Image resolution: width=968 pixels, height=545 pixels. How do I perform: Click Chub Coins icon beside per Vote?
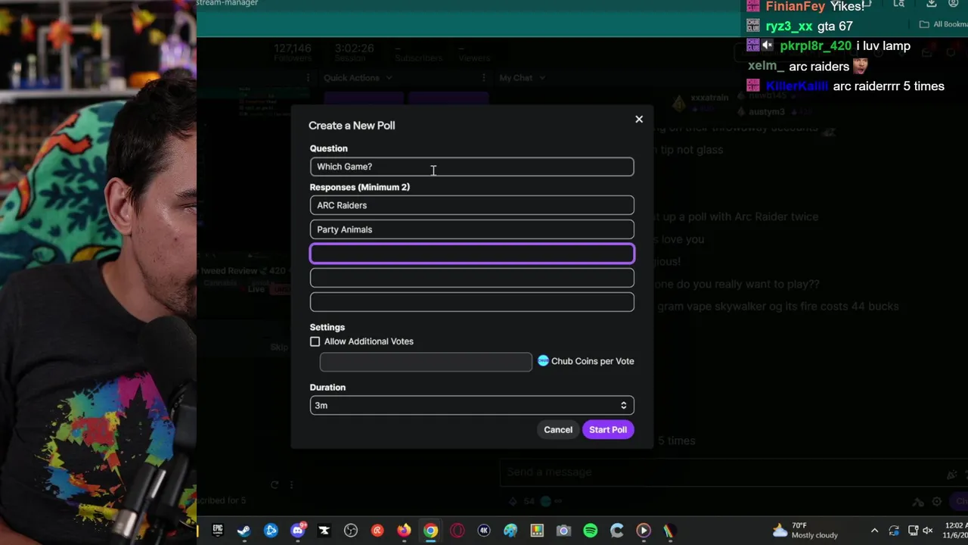(x=543, y=361)
